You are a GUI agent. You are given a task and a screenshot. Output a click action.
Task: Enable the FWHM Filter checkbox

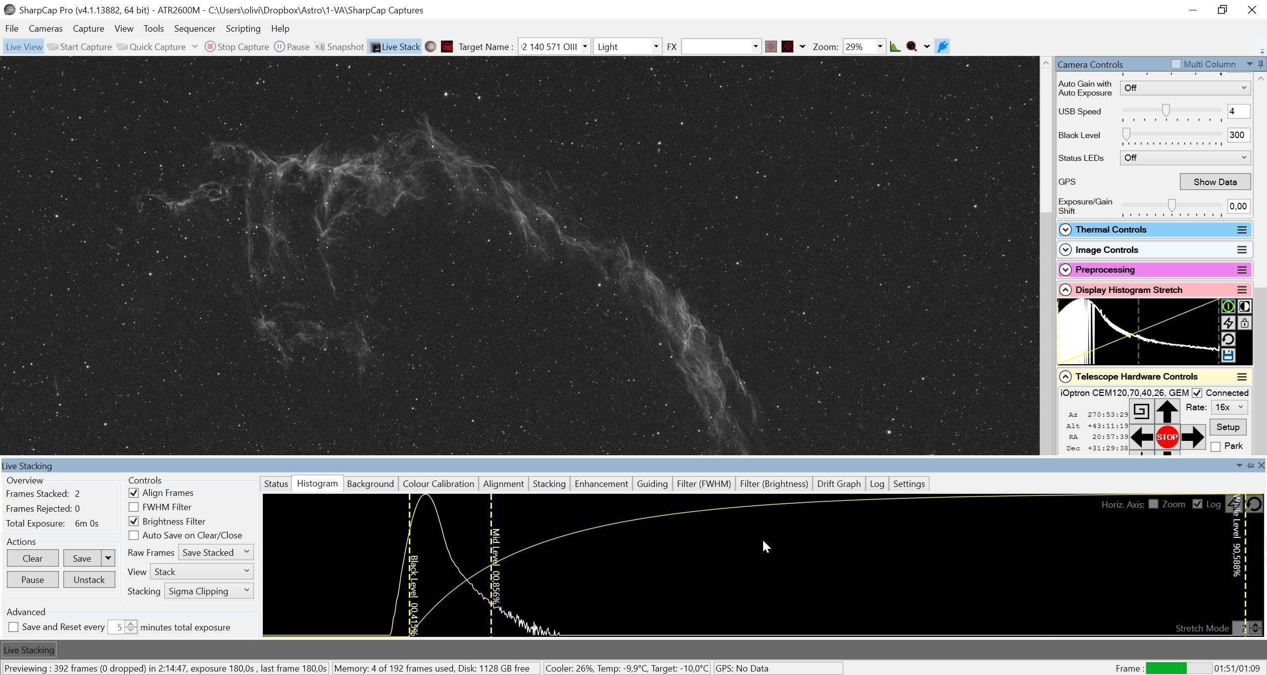[134, 507]
